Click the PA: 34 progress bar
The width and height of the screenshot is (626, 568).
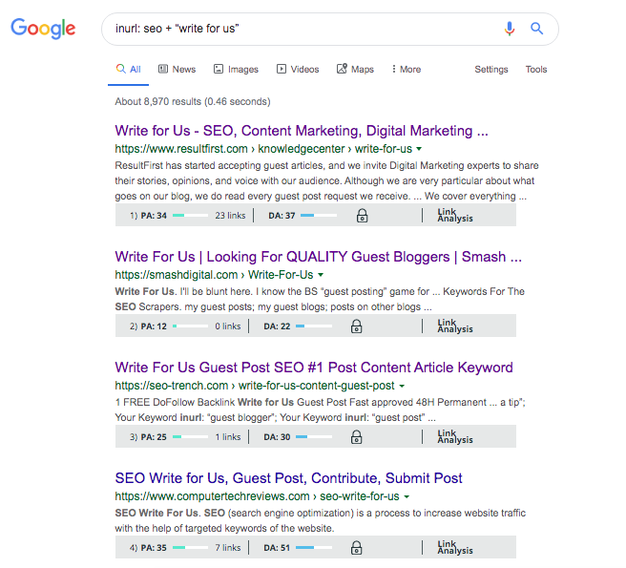coord(190,216)
